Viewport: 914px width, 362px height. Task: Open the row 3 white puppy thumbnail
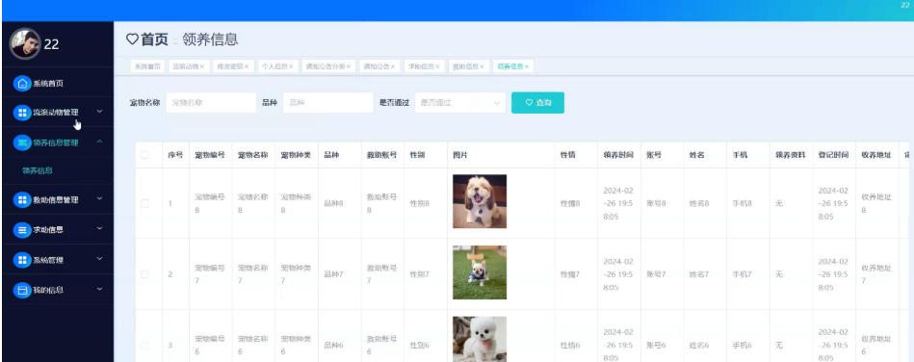[x=480, y=339]
